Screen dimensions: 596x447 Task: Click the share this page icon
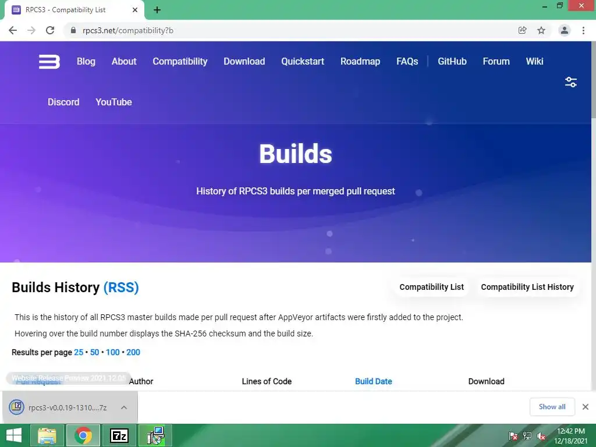[523, 30]
